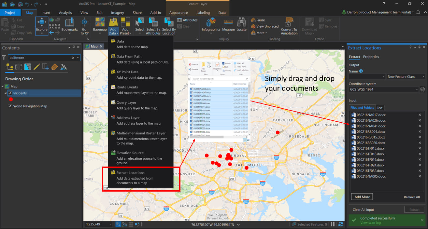Click the Add More button
The image size is (428, 229).
coord(362,197)
